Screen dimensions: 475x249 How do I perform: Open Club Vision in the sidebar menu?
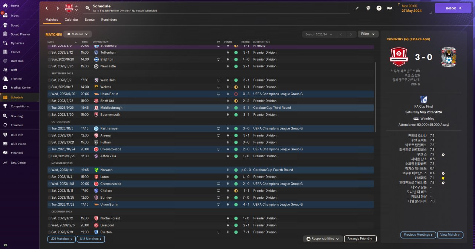pos(19,144)
